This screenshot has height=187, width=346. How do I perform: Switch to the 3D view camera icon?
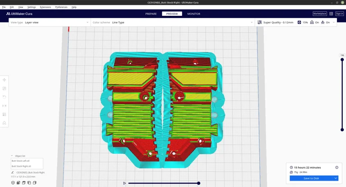tap(13, 183)
